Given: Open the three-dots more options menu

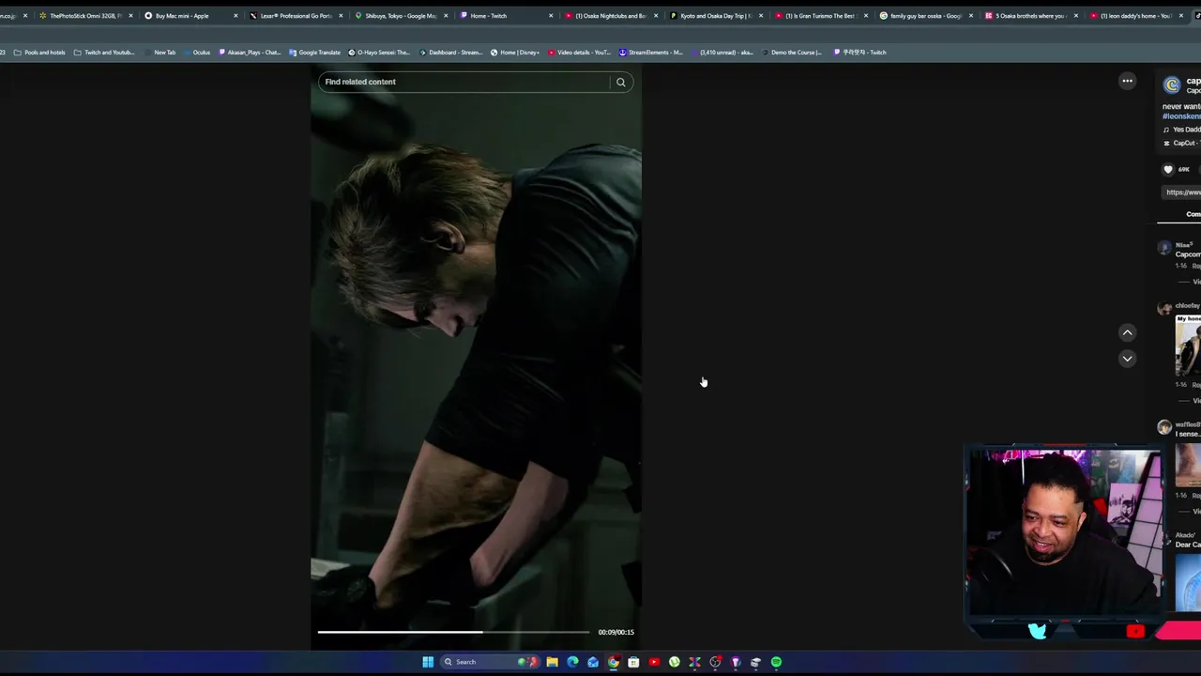Looking at the screenshot, I should (1127, 81).
